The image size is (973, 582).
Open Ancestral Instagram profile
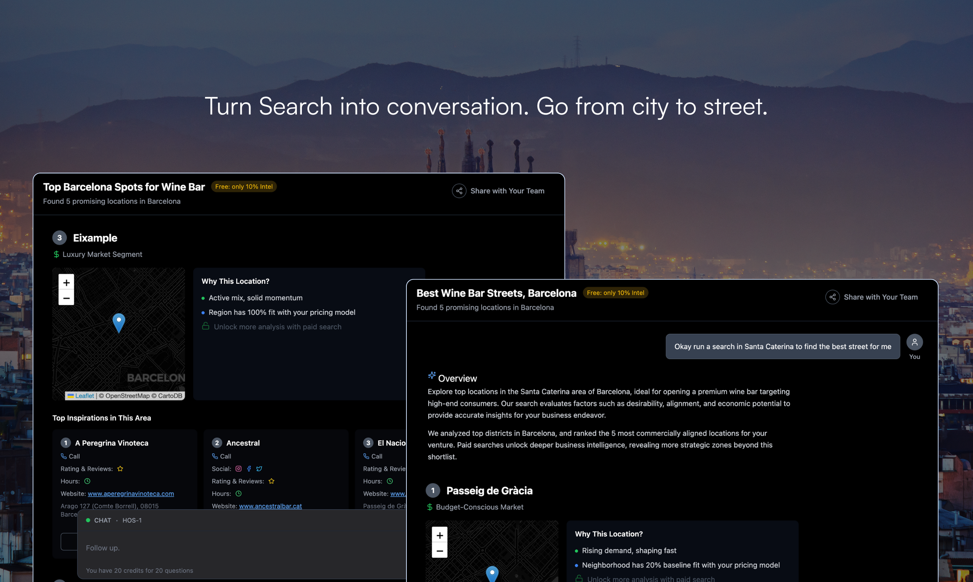(x=239, y=469)
